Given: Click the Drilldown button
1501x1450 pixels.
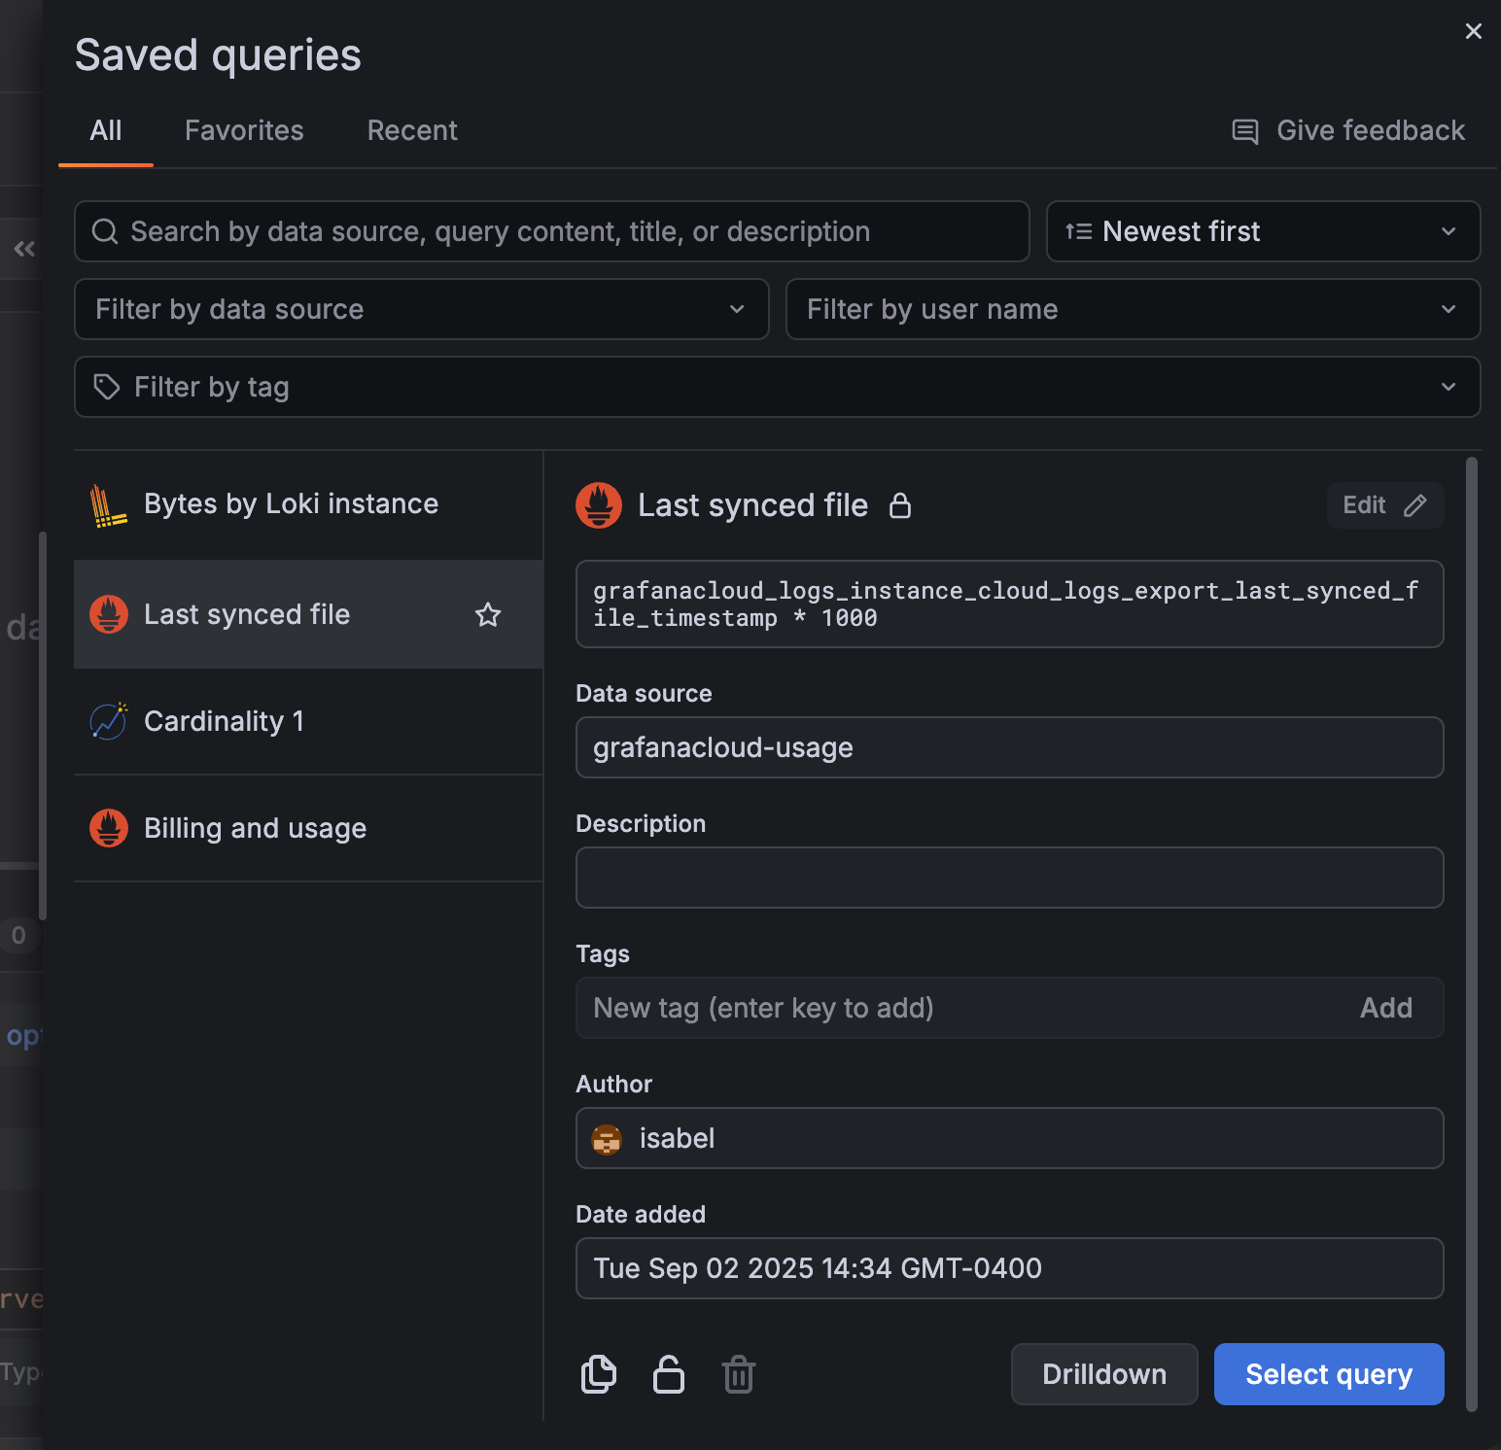Looking at the screenshot, I should point(1103,1374).
